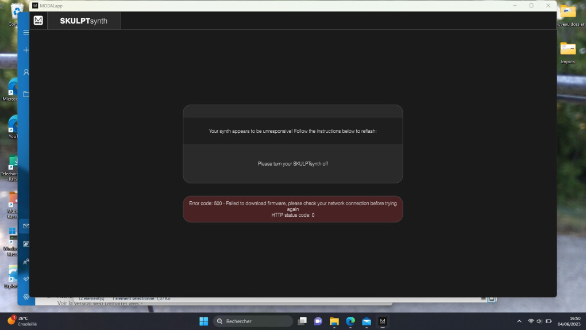This screenshot has width=586, height=330.
Task: Open Task View from the taskbar
Action: (302, 321)
